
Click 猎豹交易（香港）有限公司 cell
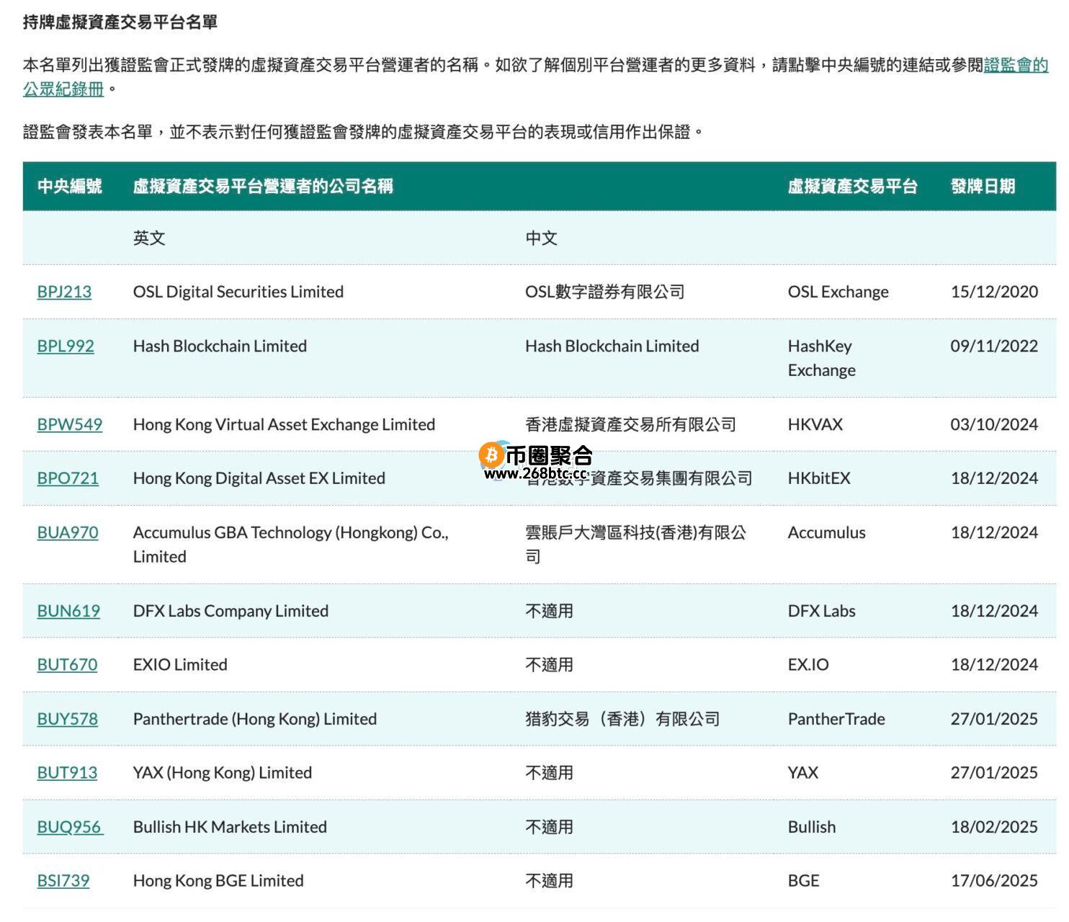click(623, 719)
